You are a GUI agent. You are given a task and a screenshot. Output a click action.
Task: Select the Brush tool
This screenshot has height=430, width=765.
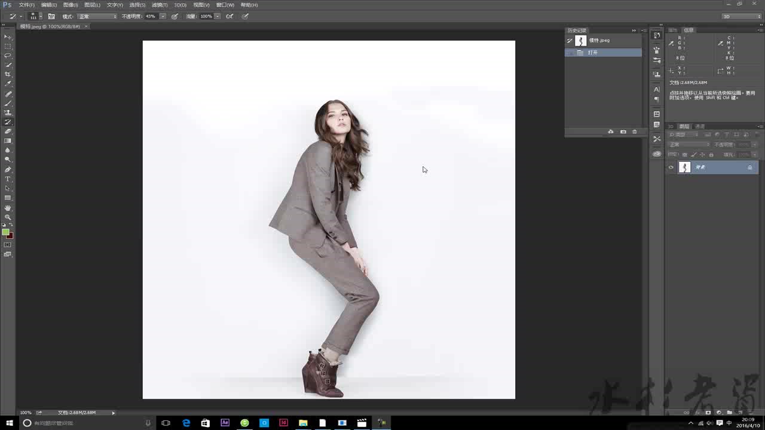click(x=8, y=103)
